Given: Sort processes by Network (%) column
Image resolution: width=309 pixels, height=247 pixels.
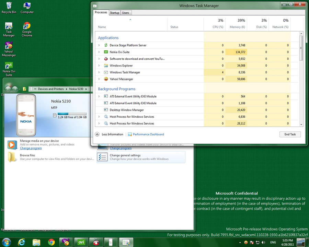Looking at the screenshot, I should pos(279,24).
